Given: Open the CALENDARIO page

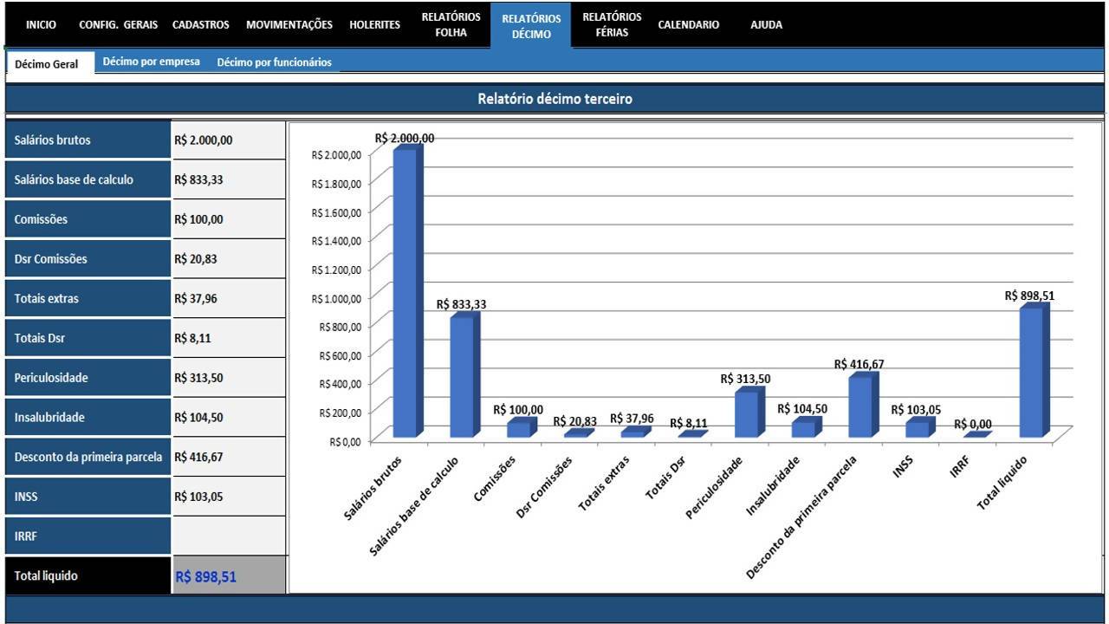Looking at the screenshot, I should 688,25.
